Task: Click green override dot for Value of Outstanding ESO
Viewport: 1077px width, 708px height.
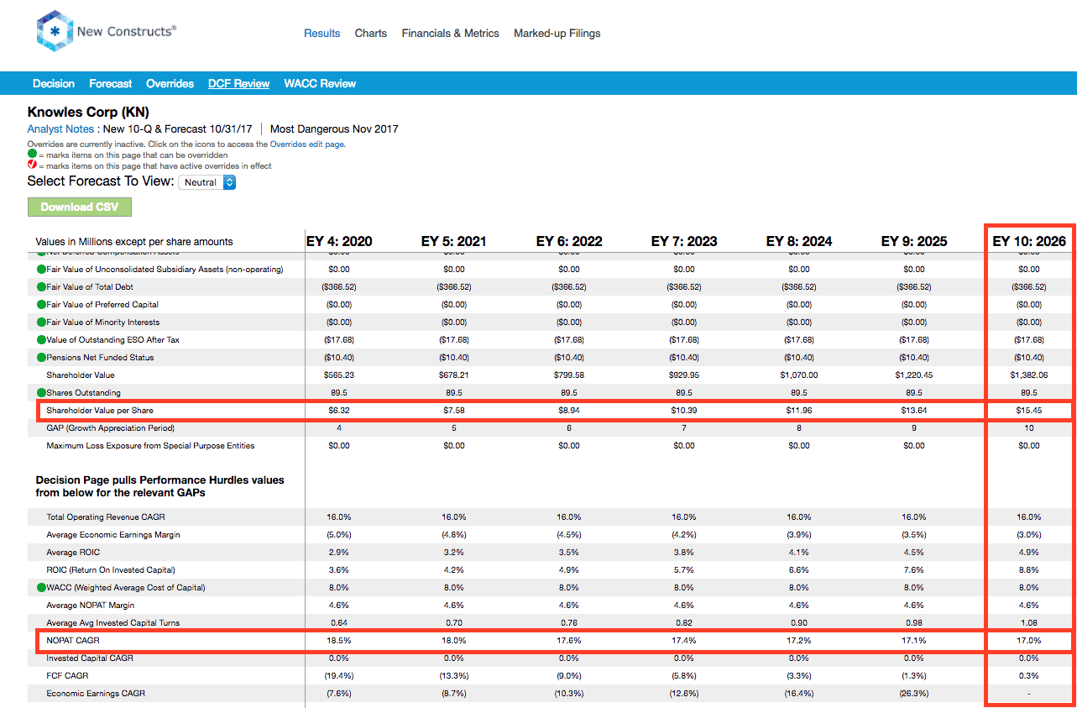Action: 41,340
